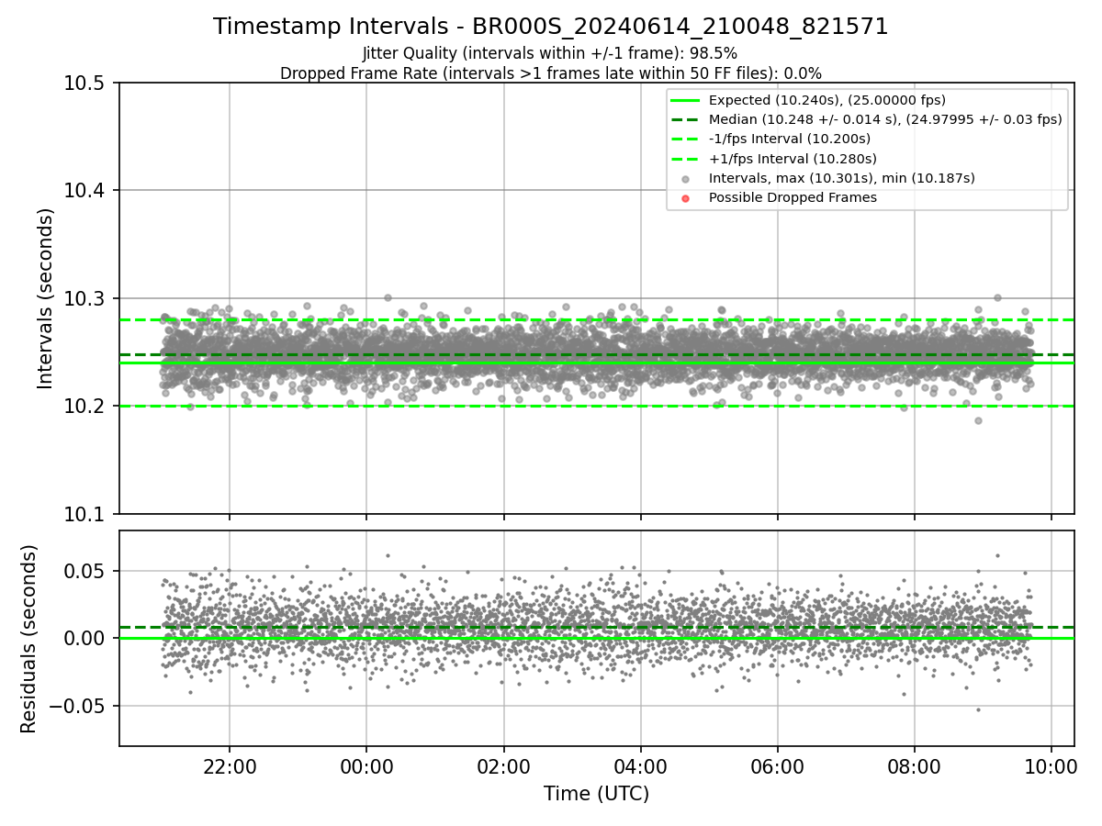This screenshot has height=826, width=1102.
Task: Click legend entry 'Expected (10.240s), (25.00000 fps)'
Action: [x=827, y=100]
